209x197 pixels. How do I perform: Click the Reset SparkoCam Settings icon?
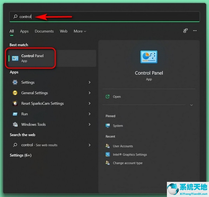[15, 103]
